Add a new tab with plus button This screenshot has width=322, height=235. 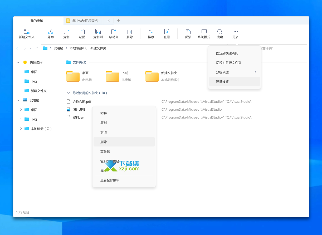119,21
